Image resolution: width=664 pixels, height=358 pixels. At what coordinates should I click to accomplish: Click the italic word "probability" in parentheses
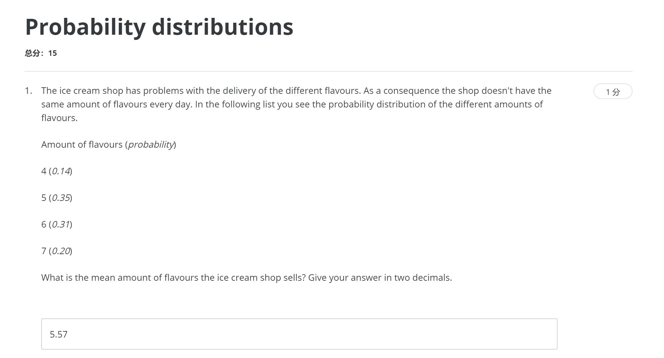151,144
